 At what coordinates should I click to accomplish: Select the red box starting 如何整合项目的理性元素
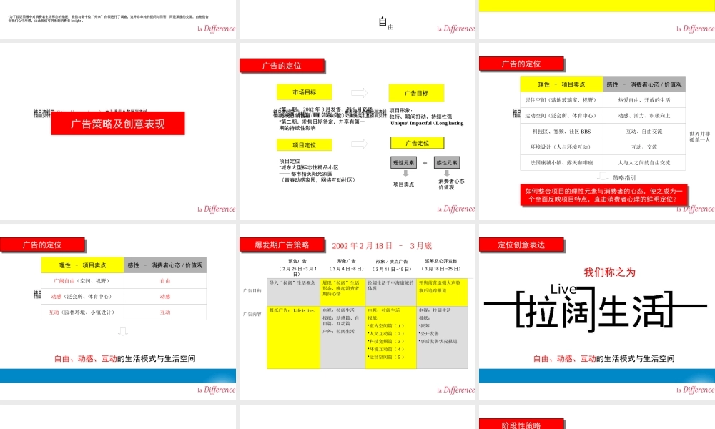pos(603,195)
